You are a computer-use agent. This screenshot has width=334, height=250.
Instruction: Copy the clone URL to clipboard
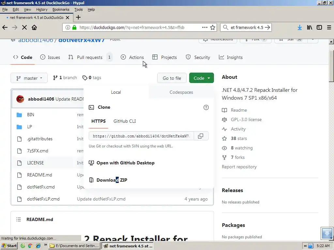pyautogui.click(x=201, y=136)
